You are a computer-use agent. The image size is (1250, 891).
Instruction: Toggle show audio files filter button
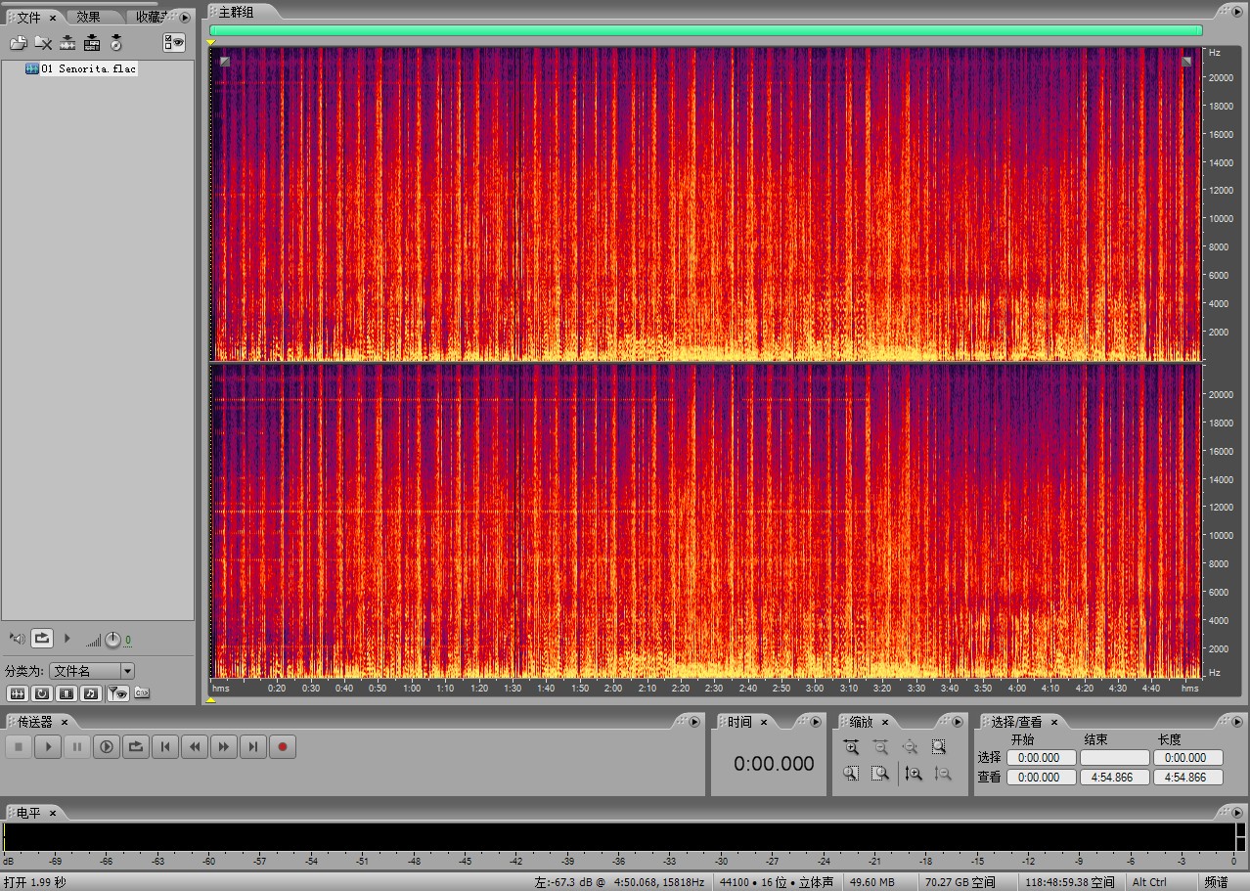(17, 693)
